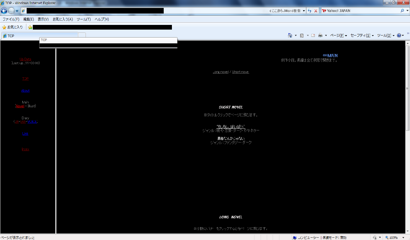
Task: Open the Home button dropdown arrow
Action: tap(296, 35)
